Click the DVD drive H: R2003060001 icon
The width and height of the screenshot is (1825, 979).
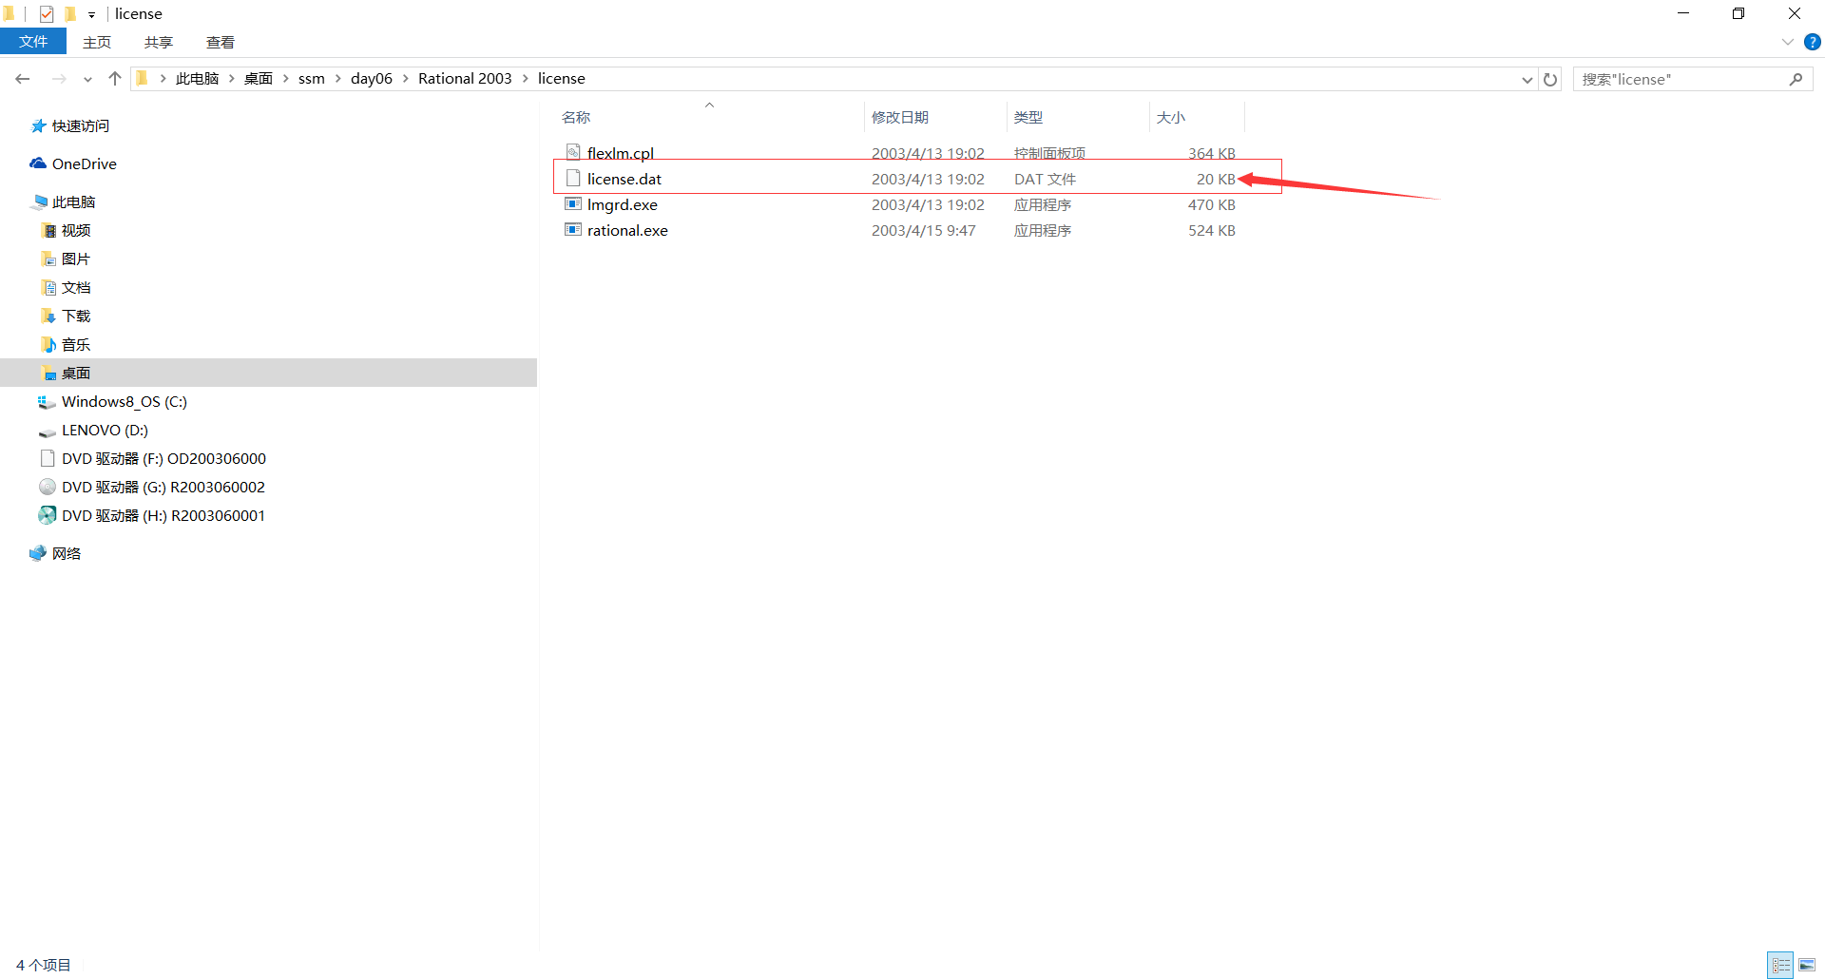[48, 515]
